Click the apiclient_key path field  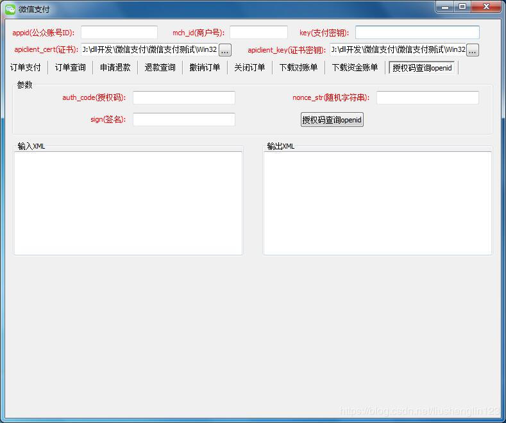tap(398, 49)
